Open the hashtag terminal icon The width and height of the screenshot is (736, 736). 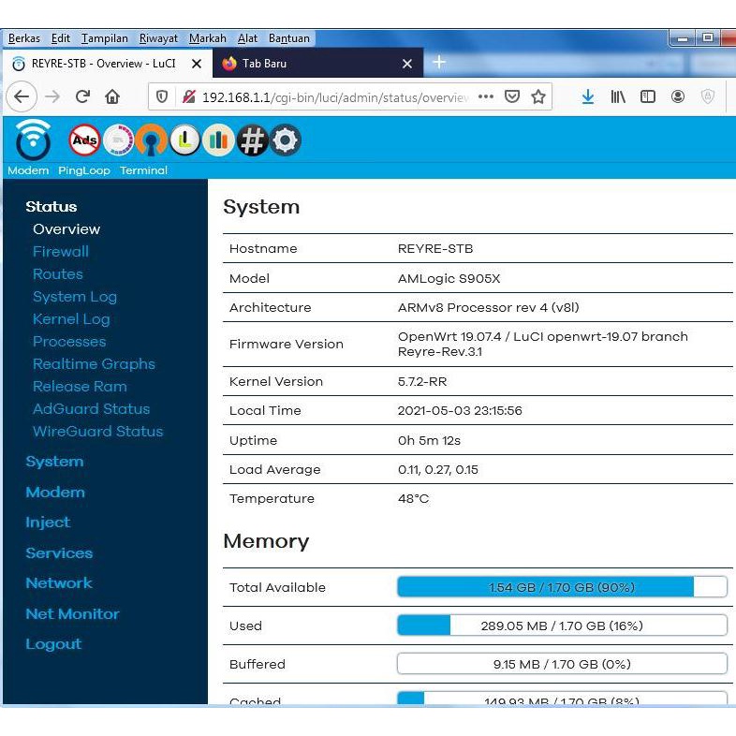(x=252, y=140)
